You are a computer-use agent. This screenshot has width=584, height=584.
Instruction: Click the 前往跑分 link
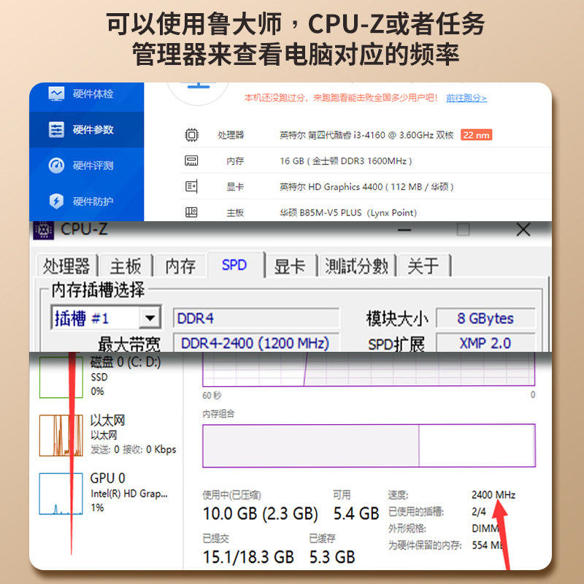[466, 98]
